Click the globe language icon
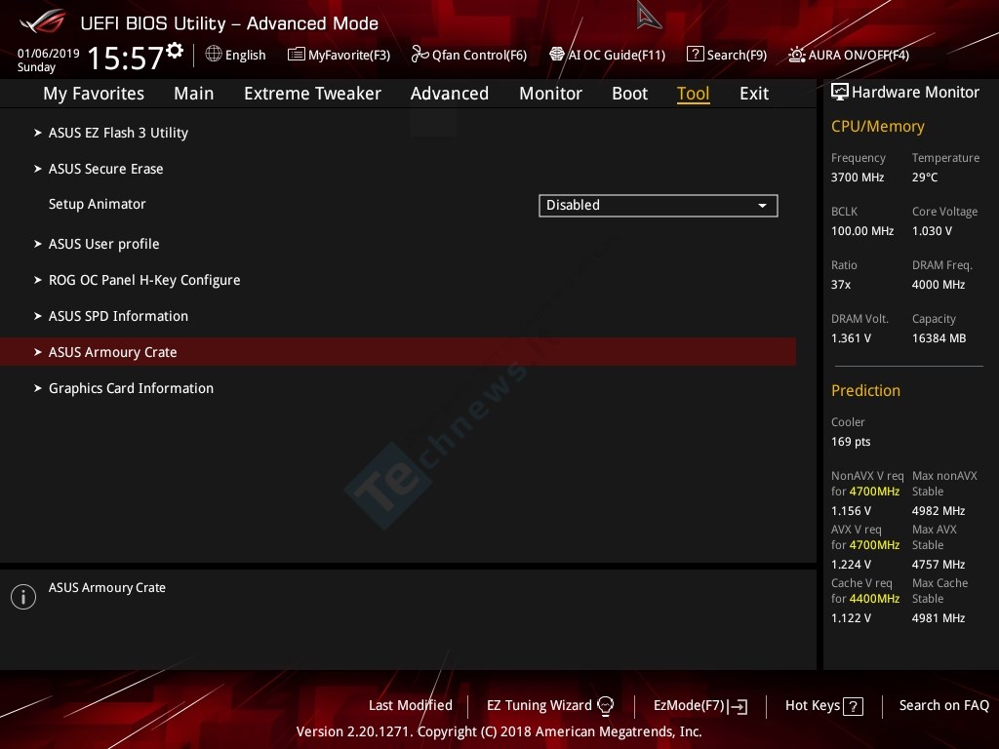The image size is (999, 749). (214, 55)
